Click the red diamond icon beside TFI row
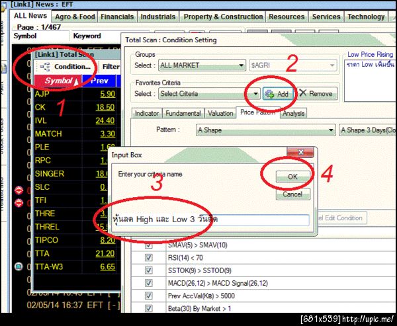Image resolution: width=397 pixels, height=326 pixels. pos(19,203)
